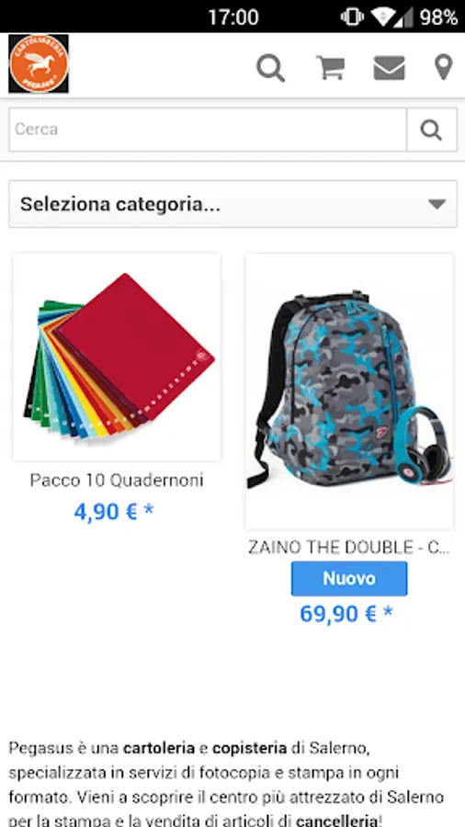The height and width of the screenshot is (827, 465).
Task: Open contact via envelope icon
Action: (389, 68)
